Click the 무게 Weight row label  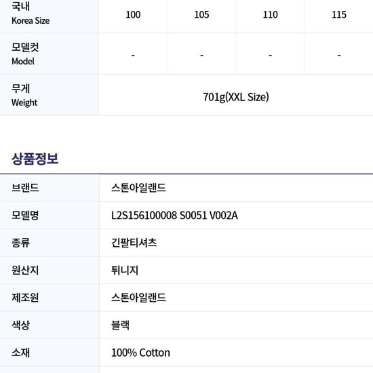24,96
